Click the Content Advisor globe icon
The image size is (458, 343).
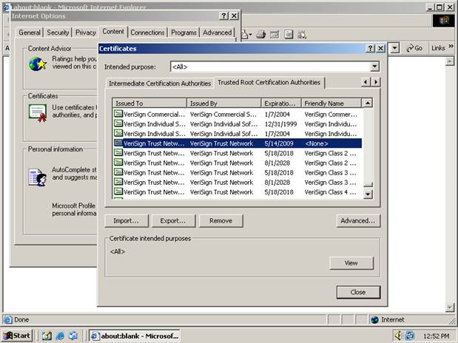pyautogui.click(x=38, y=64)
